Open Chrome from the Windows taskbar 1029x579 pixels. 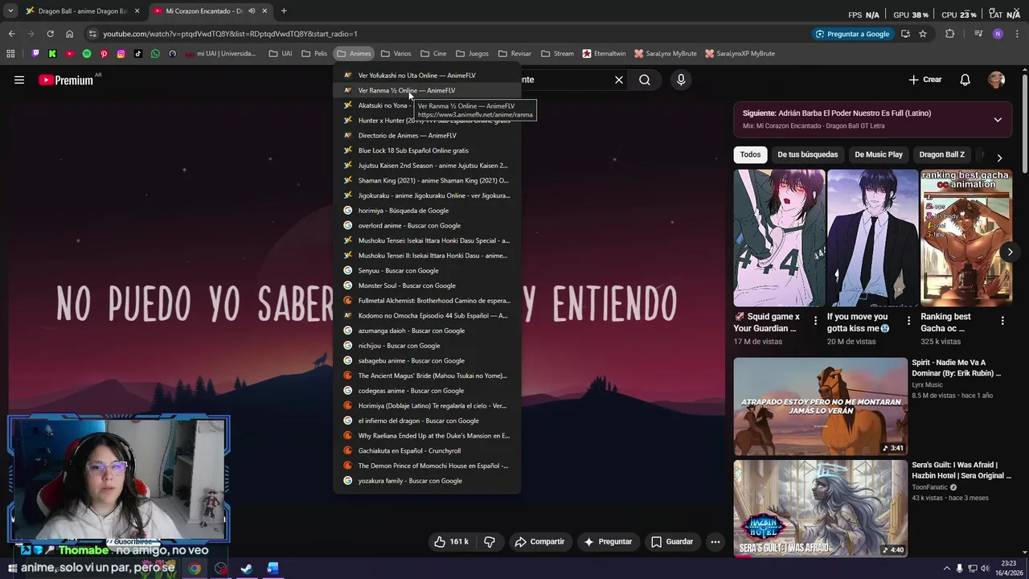[195, 569]
